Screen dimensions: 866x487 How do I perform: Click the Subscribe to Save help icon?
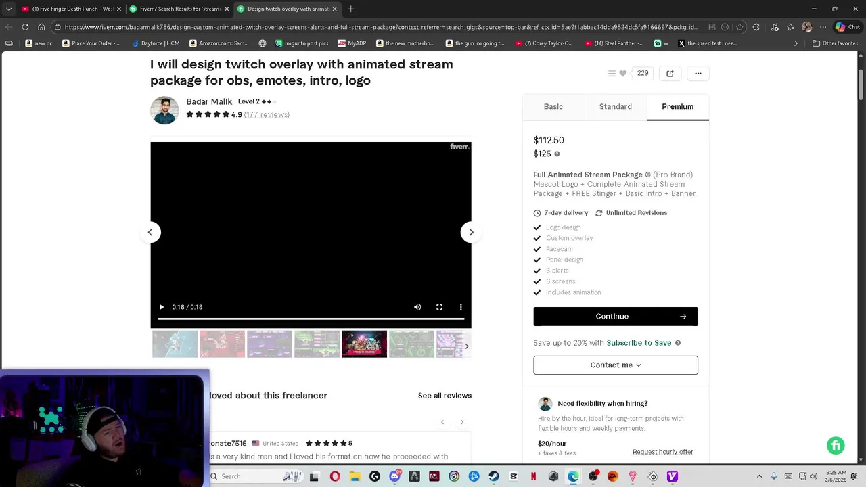[678, 343]
